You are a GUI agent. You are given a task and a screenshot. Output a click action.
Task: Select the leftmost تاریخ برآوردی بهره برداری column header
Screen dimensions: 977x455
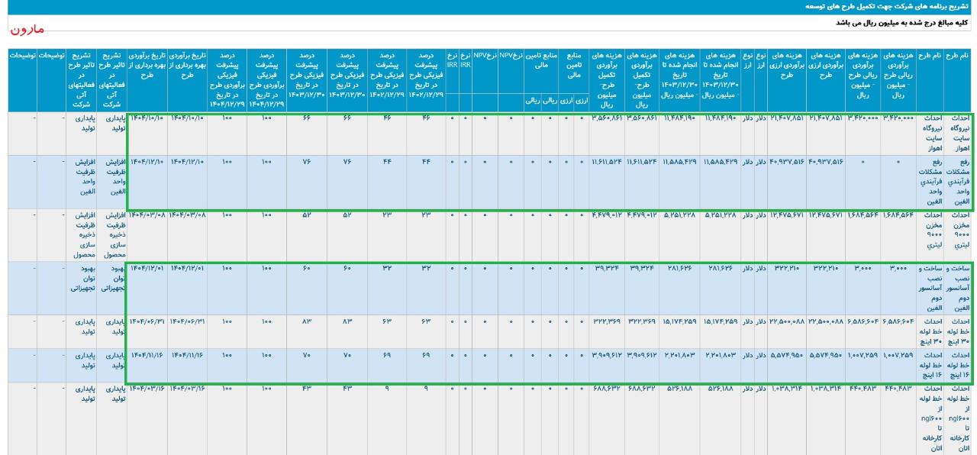click(148, 66)
